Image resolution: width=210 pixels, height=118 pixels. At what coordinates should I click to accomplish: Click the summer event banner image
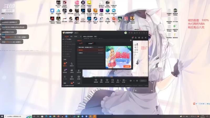(x=118, y=57)
